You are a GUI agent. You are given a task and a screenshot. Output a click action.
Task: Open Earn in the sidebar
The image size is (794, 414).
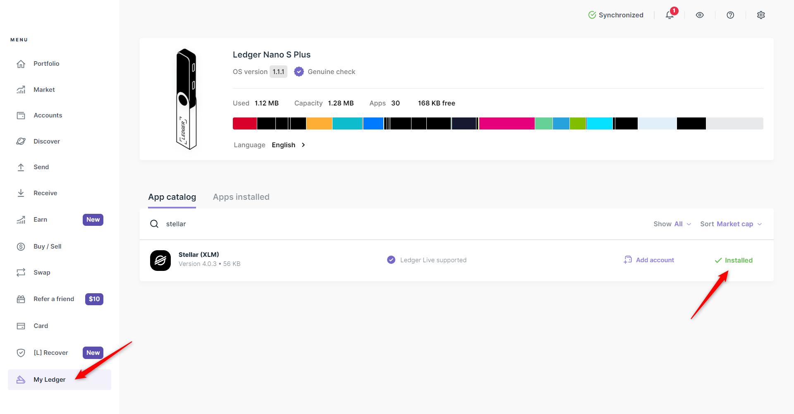[41, 220]
